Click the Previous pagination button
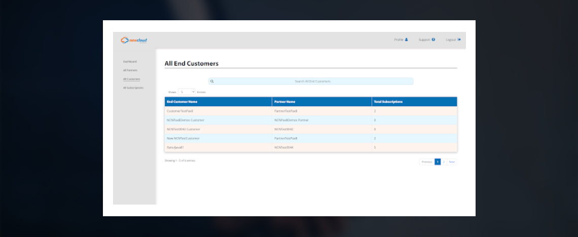 [427, 162]
